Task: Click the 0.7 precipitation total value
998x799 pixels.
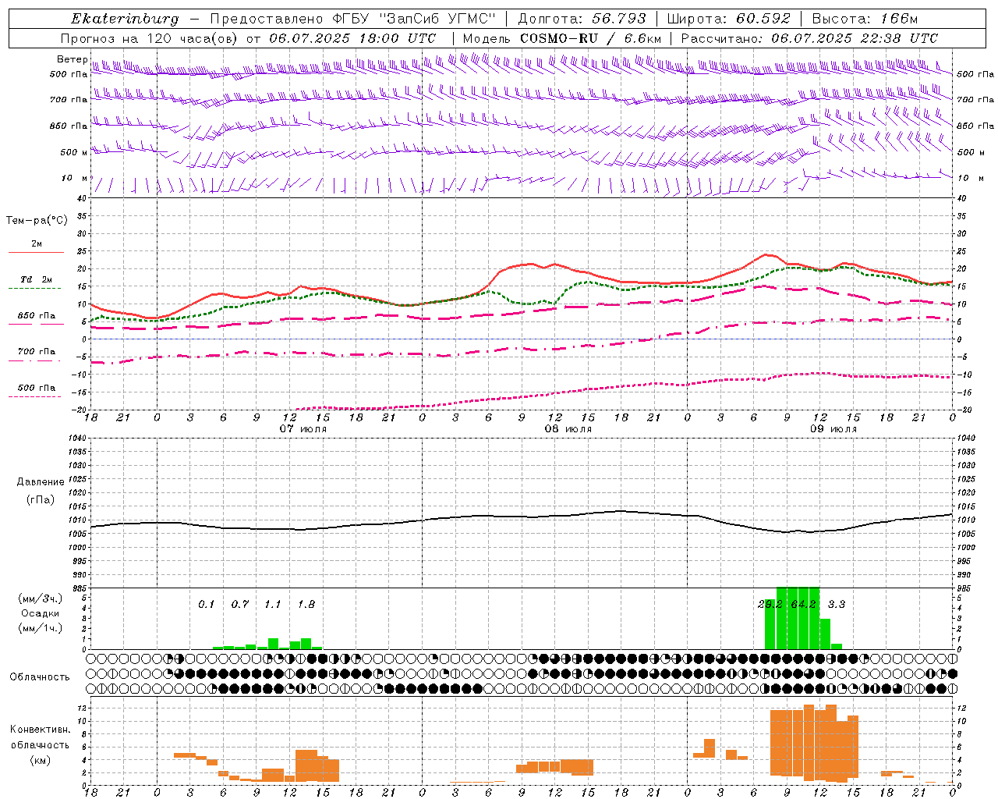Action: click(240, 605)
